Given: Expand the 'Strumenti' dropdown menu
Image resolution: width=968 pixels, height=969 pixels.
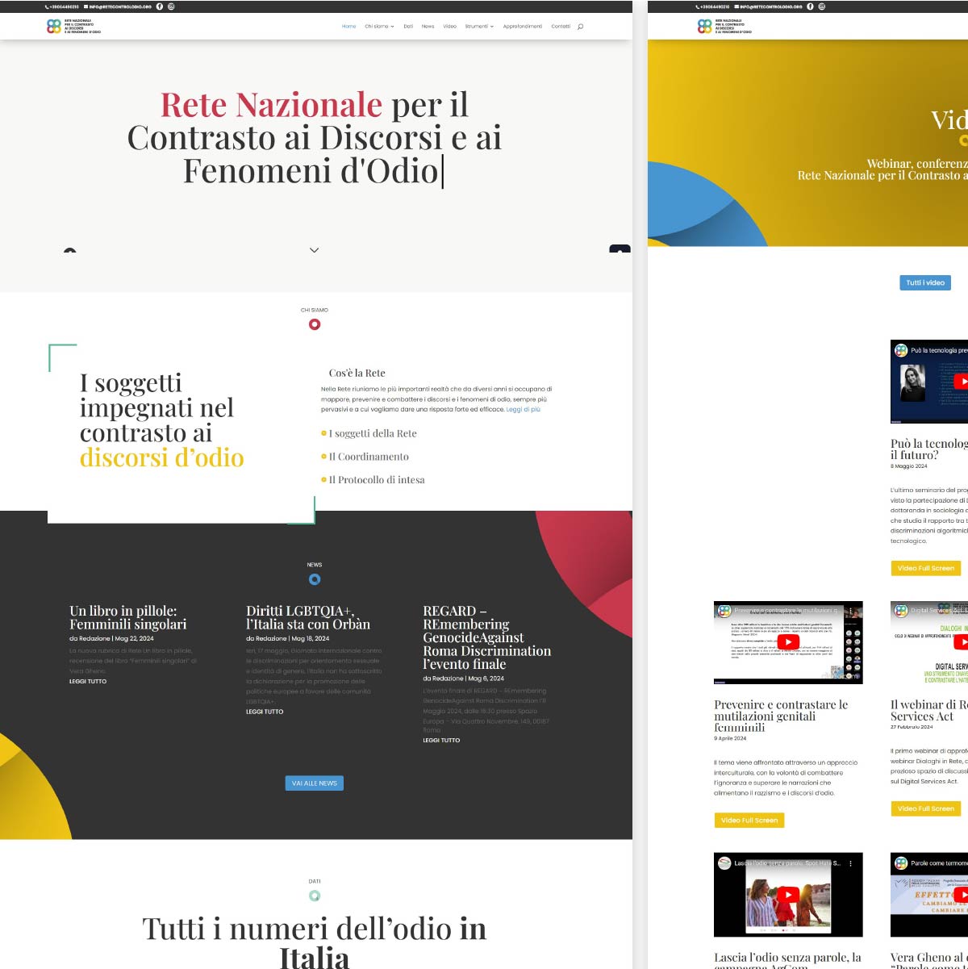Looking at the screenshot, I should point(479,27).
